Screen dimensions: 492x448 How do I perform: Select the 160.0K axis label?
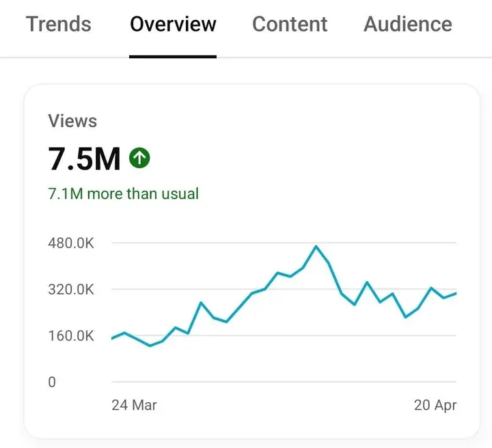tap(71, 336)
